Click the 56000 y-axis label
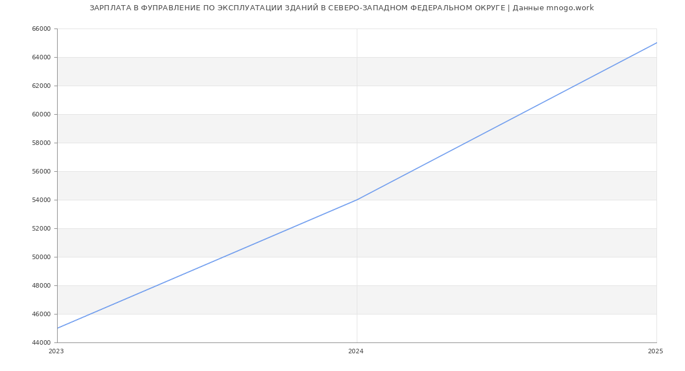This screenshot has width=685, height=371. [x=41, y=172]
